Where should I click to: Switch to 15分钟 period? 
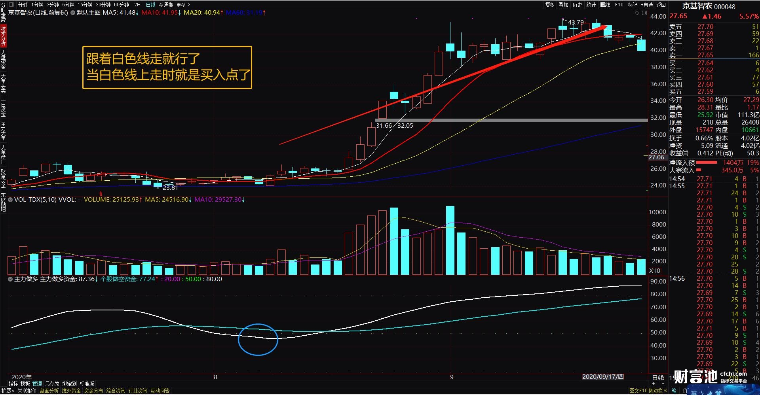tap(85, 5)
